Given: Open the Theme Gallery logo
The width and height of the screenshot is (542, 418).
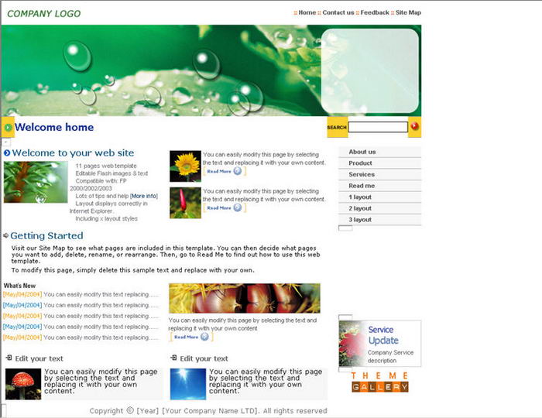Looking at the screenshot, I should pos(379,382).
